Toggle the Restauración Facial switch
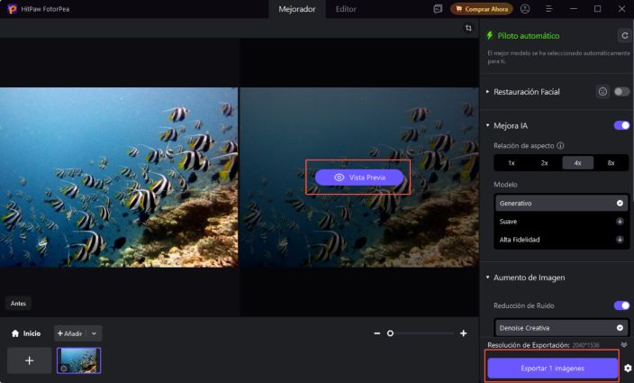The width and height of the screenshot is (634, 383). point(621,92)
